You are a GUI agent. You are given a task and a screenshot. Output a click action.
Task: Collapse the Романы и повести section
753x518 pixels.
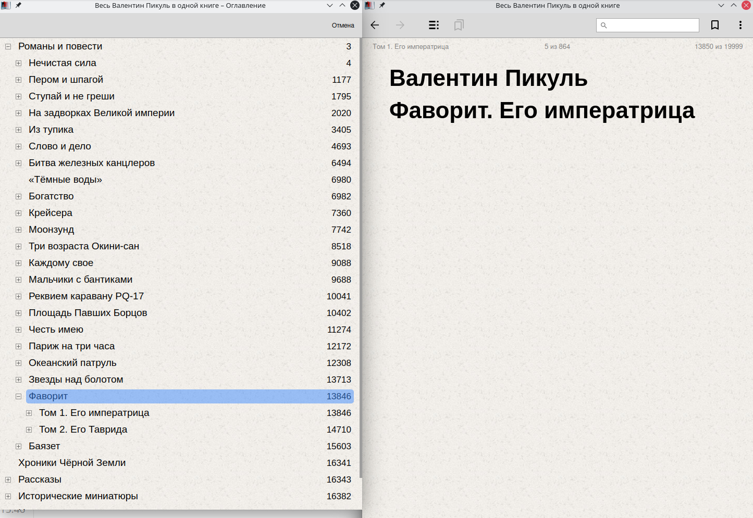pyautogui.click(x=8, y=46)
